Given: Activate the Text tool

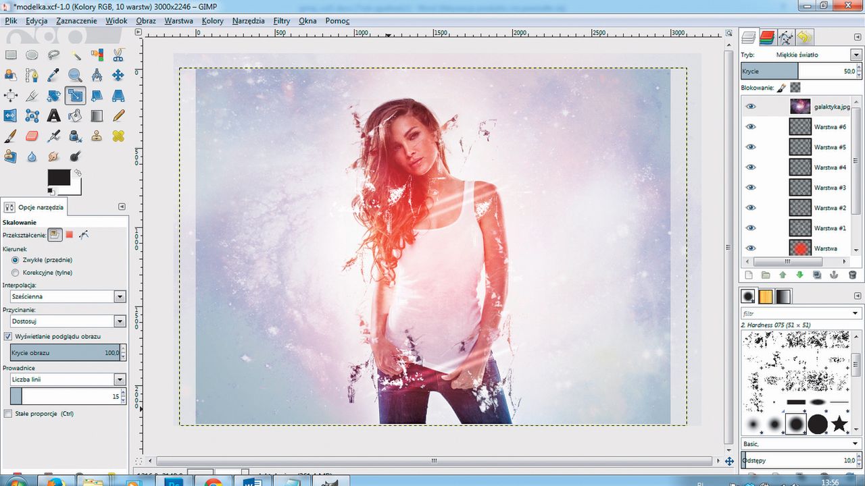Looking at the screenshot, I should (53, 116).
